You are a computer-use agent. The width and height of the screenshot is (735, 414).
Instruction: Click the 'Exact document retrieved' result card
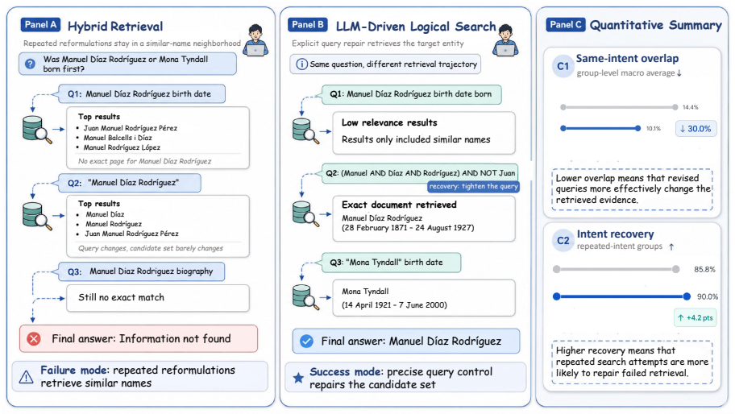click(424, 219)
